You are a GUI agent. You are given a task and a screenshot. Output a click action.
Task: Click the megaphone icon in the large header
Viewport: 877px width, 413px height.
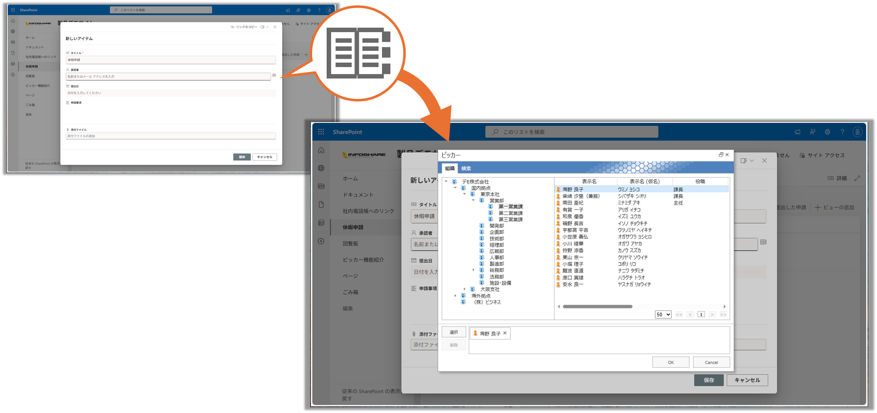coord(797,132)
